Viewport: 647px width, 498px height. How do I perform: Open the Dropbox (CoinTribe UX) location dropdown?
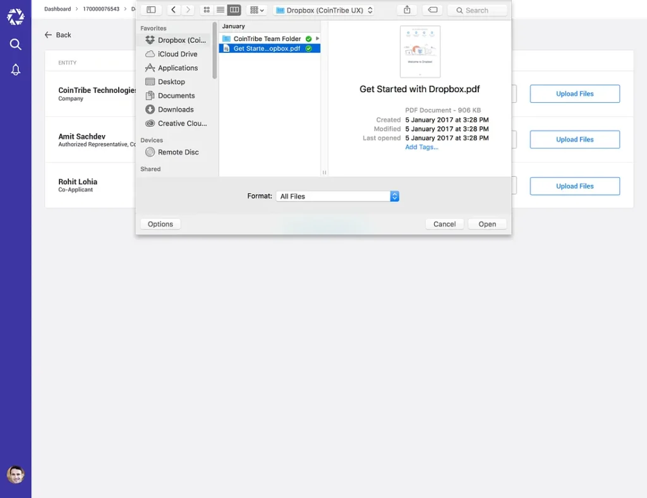coord(324,10)
